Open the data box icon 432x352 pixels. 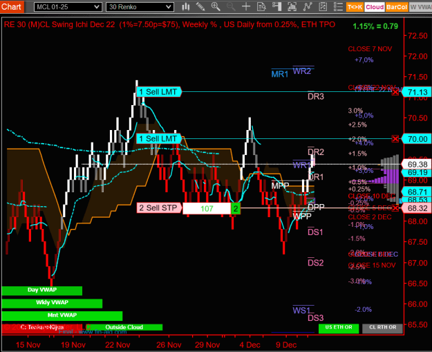(261, 7)
